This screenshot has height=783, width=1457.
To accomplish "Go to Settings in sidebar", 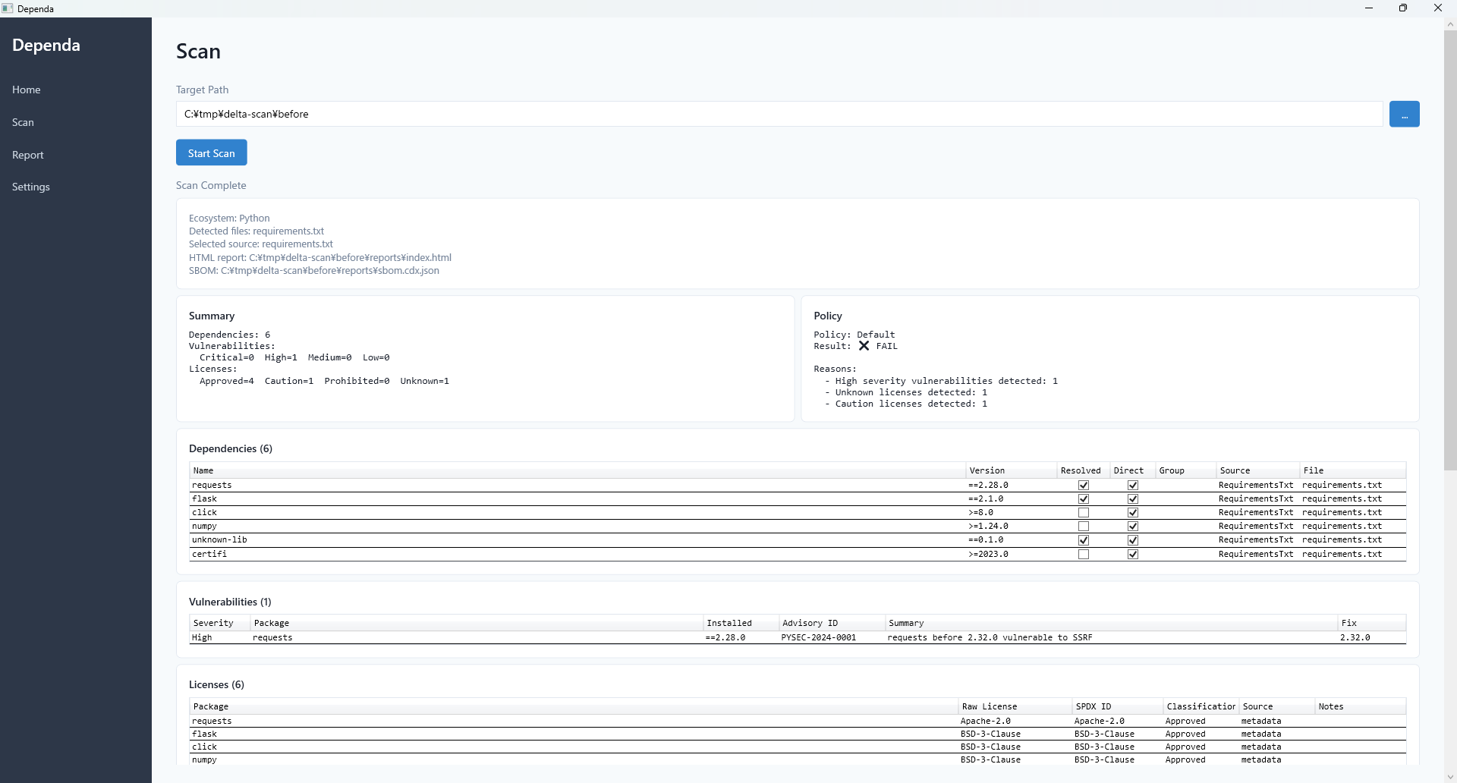I will click(31, 187).
